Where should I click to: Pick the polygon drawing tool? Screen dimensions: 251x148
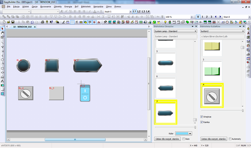click(x=2, y=73)
